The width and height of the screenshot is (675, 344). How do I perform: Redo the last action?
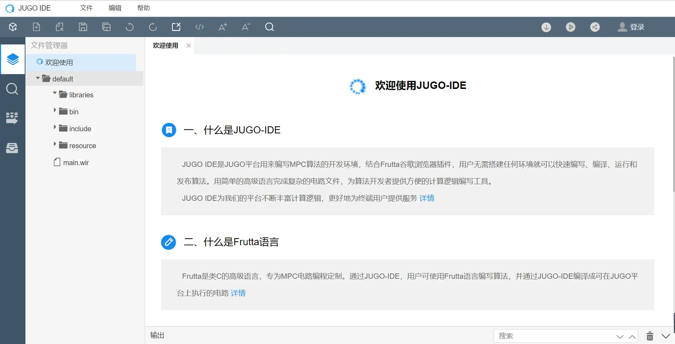pyautogui.click(x=153, y=27)
